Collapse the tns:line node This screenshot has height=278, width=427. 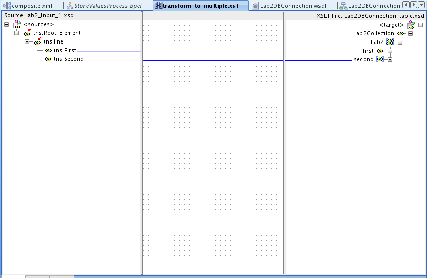(x=27, y=42)
